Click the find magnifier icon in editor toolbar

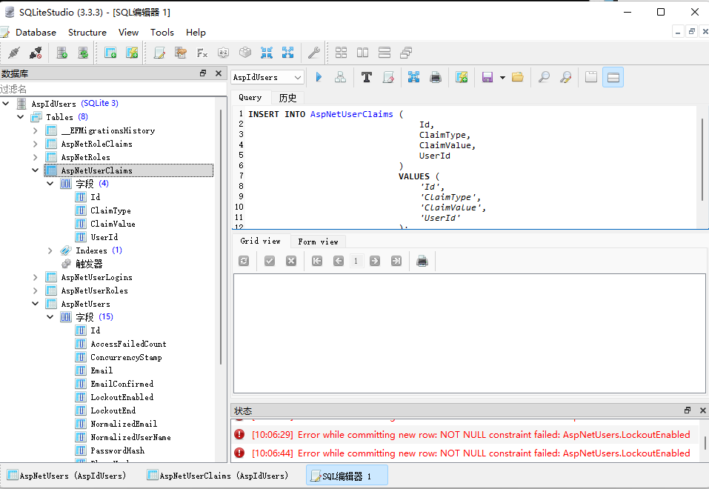[544, 77]
